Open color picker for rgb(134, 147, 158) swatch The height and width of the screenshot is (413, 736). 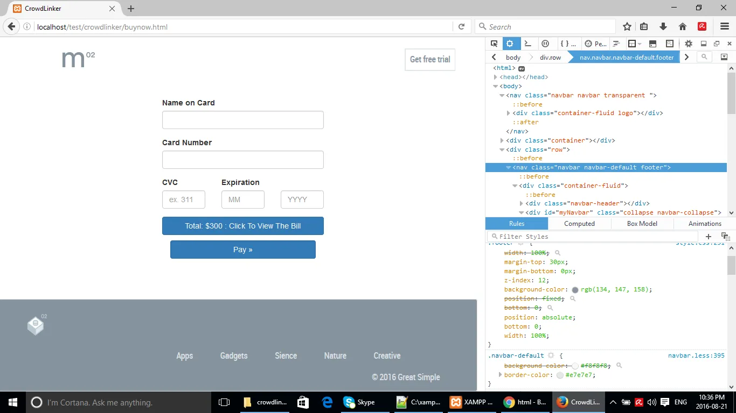coord(575,290)
